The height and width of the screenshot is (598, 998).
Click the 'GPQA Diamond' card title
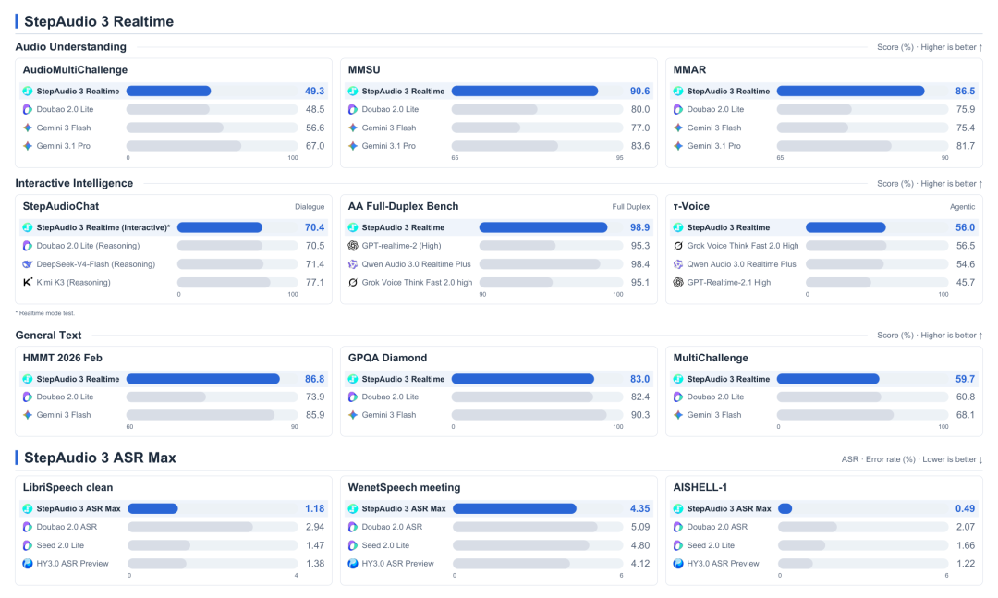pos(387,358)
